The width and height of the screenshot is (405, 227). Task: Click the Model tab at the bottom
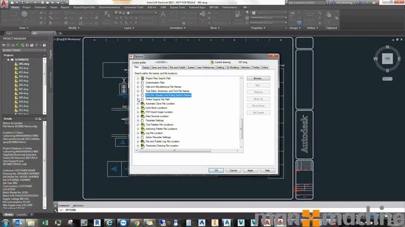click(8, 214)
